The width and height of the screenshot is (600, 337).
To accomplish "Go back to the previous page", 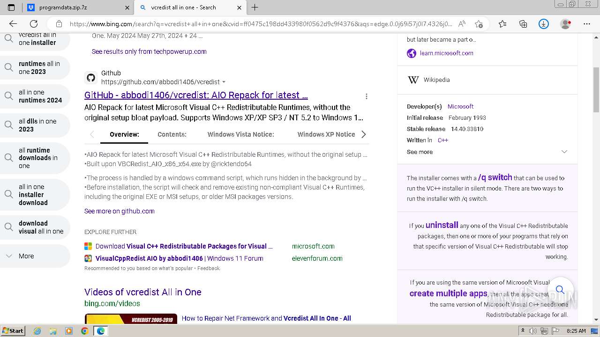I will [x=13, y=24].
